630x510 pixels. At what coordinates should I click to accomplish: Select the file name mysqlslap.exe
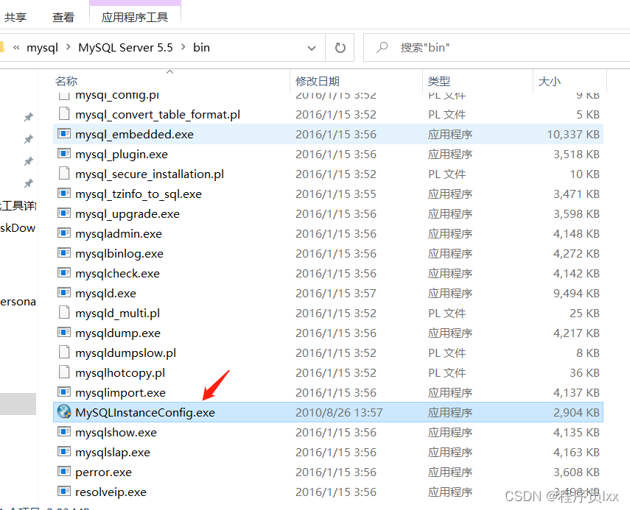[x=113, y=452]
